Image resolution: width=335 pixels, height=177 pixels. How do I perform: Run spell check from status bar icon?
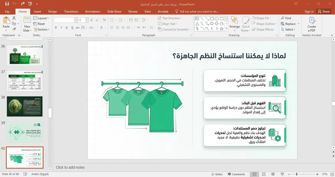(x=25, y=174)
